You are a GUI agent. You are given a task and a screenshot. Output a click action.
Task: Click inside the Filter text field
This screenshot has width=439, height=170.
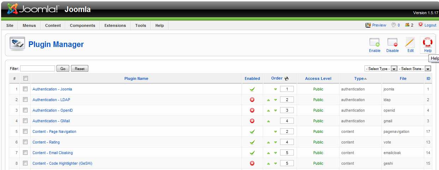coord(38,69)
